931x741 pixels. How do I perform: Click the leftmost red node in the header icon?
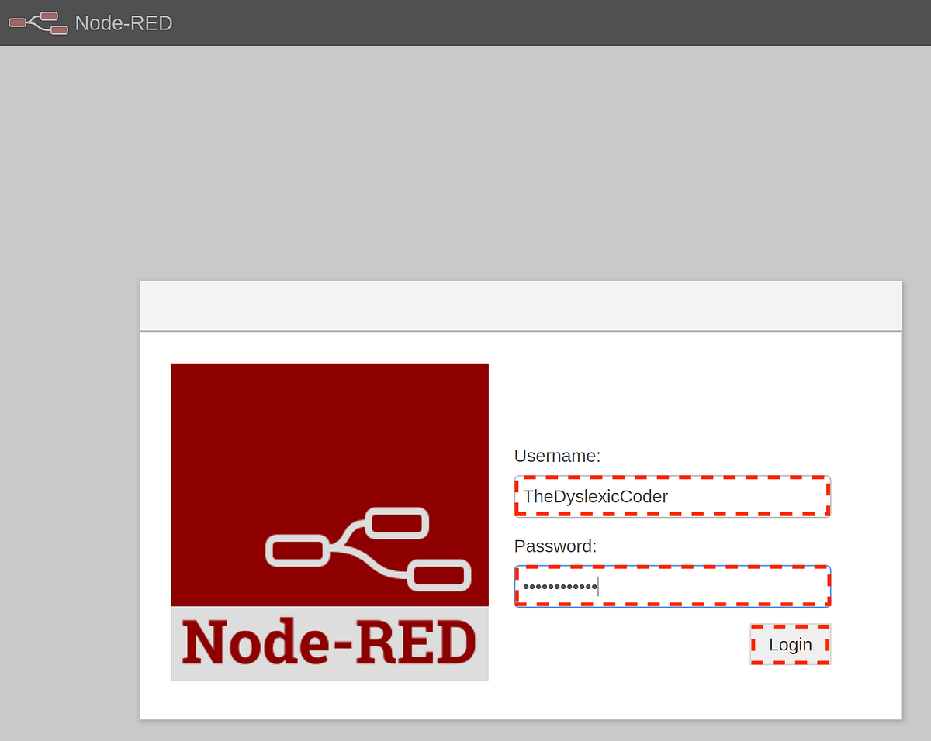click(16, 22)
